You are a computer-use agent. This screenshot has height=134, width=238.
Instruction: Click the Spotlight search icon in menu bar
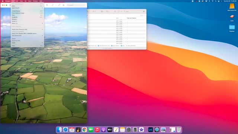pyautogui.click(x=216, y=1)
